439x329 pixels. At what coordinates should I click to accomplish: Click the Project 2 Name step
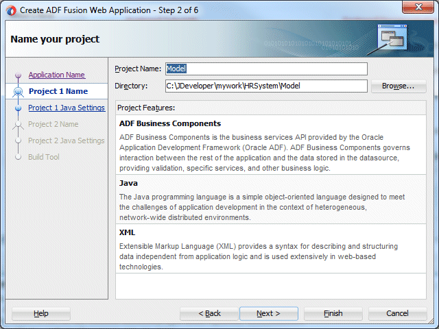click(x=54, y=124)
